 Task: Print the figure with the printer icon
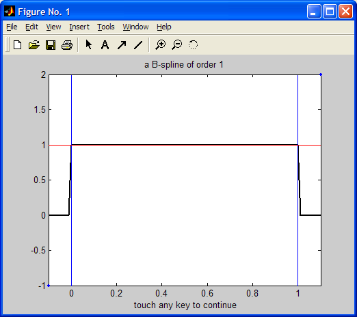pyautogui.click(x=67, y=44)
